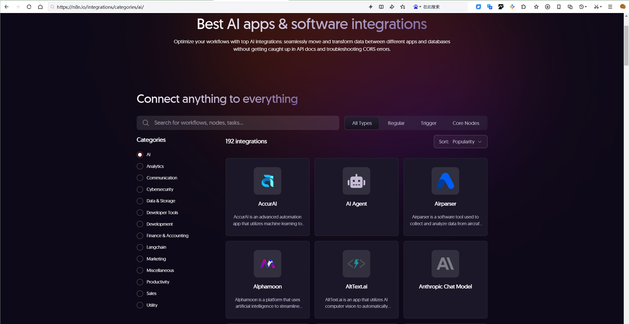Select the Analytics category radio button
This screenshot has width=629, height=324.
point(140,166)
